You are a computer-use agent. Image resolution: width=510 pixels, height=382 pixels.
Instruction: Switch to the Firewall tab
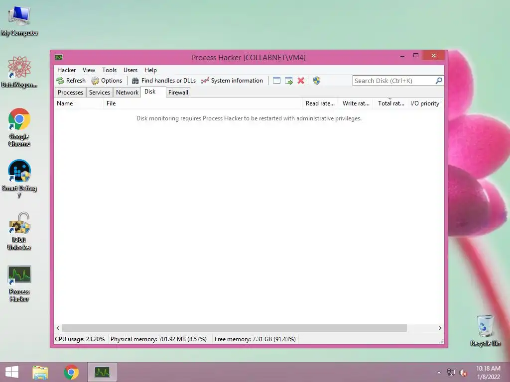pos(178,92)
